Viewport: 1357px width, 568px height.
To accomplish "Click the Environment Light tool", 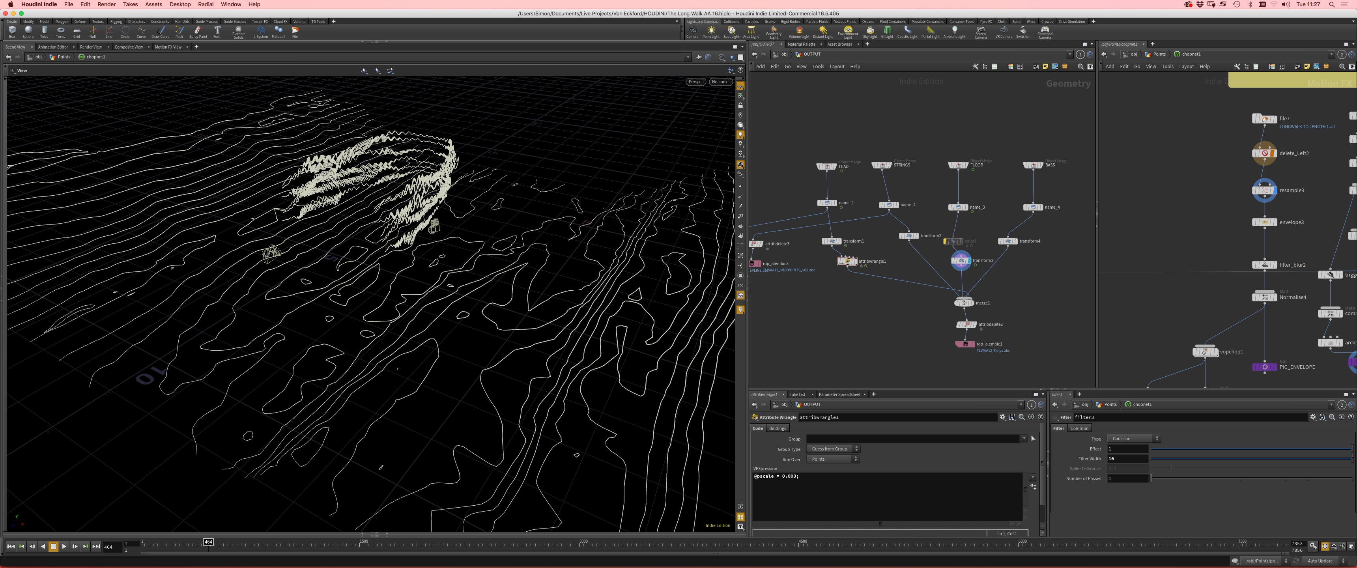I will tap(848, 33).
